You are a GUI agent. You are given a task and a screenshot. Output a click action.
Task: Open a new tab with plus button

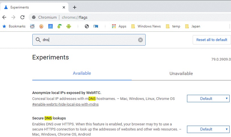coord(75,7)
